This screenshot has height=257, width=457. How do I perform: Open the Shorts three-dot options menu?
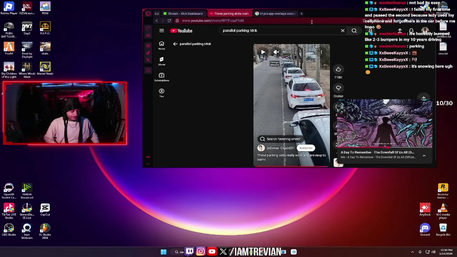click(x=321, y=52)
